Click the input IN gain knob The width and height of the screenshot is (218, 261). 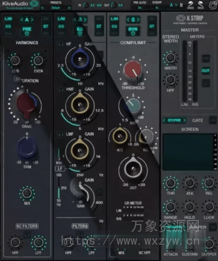(x=86, y=5)
